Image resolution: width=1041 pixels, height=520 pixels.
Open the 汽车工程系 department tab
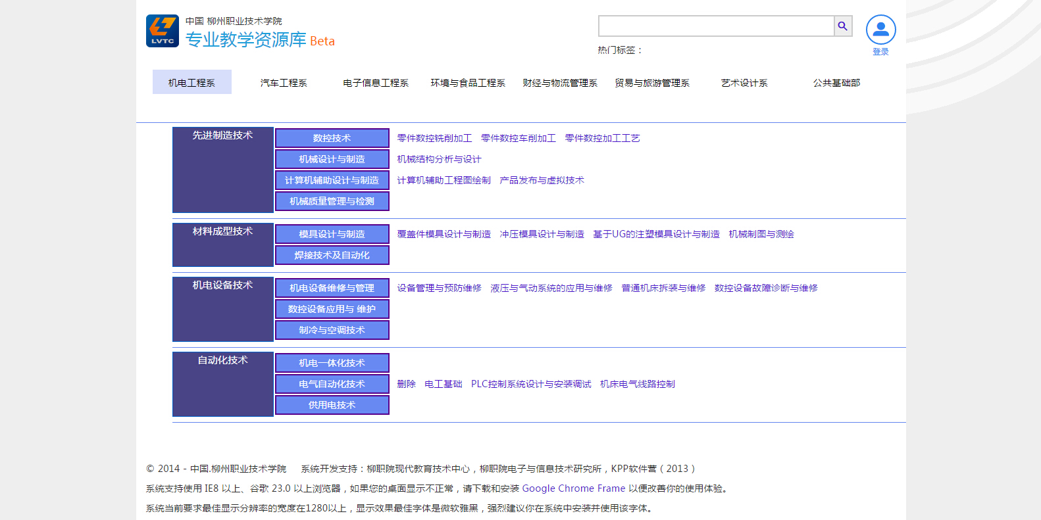coord(284,83)
